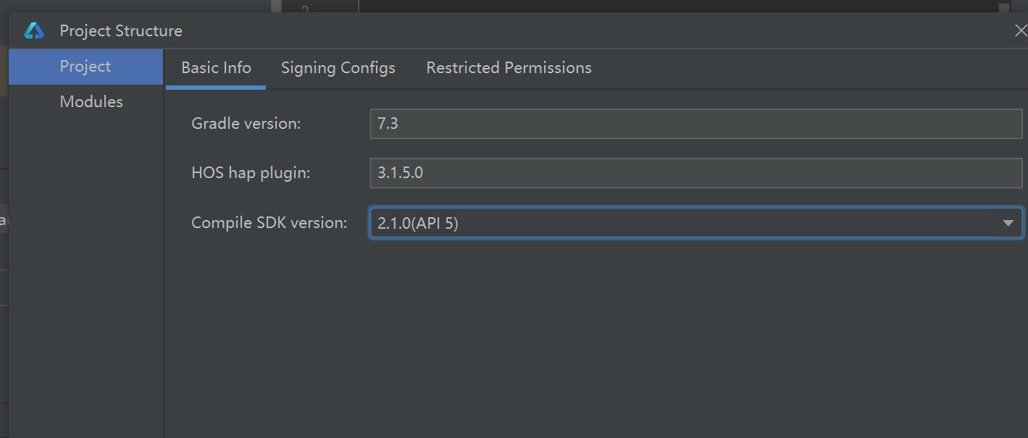Select Project in the left sidebar

tap(85, 67)
